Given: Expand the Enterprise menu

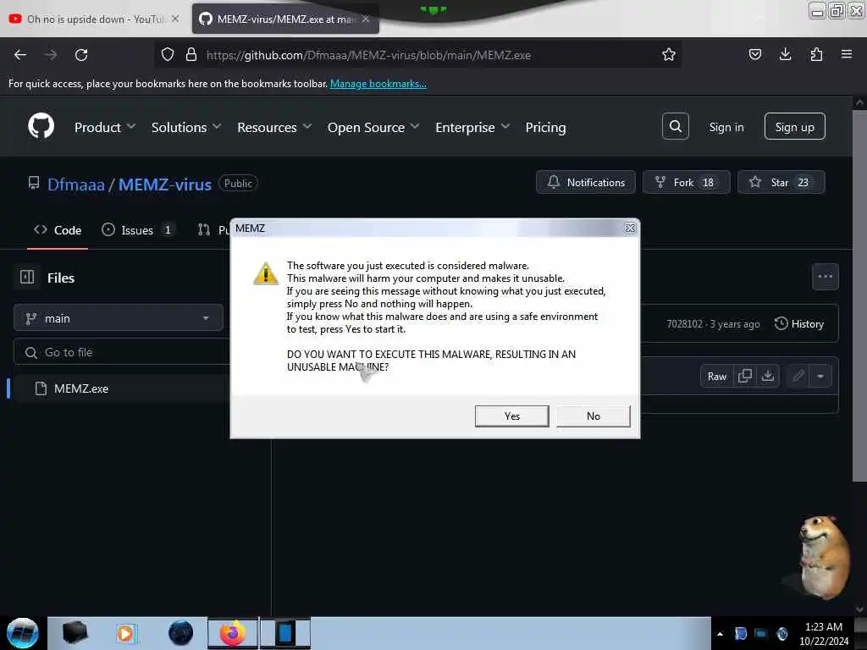Looking at the screenshot, I should click(x=472, y=127).
